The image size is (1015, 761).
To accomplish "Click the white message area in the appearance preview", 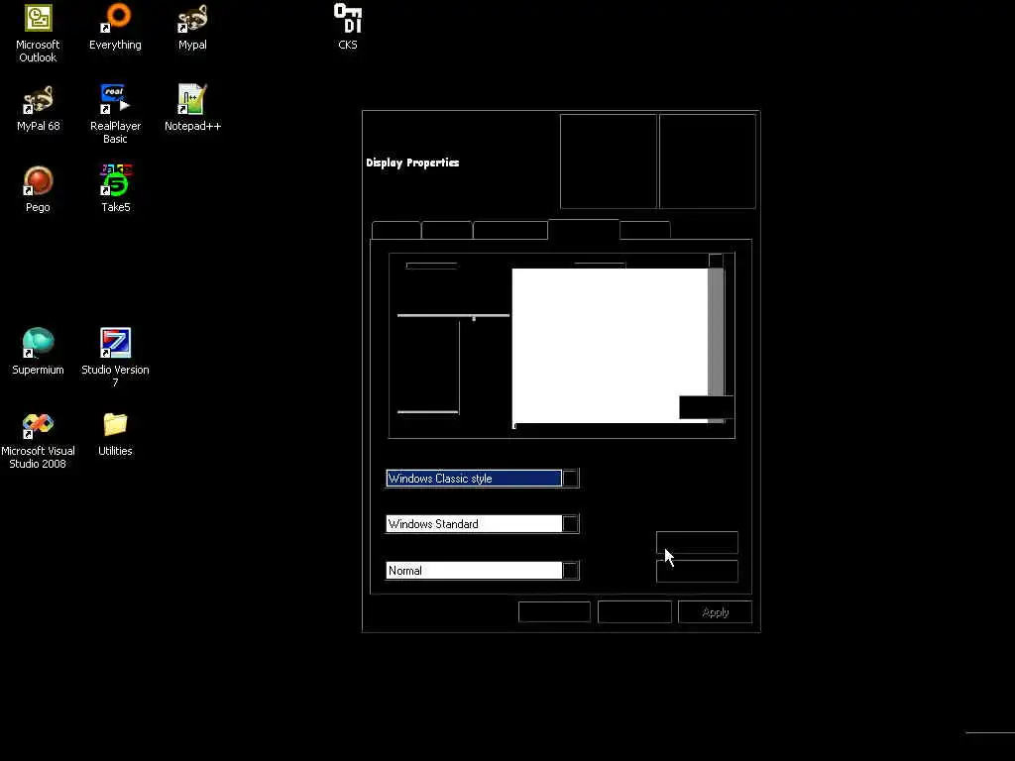I will [x=610, y=346].
